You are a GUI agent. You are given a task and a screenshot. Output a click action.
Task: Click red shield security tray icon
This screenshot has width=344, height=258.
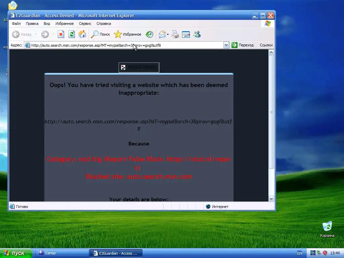tap(325, 253)
